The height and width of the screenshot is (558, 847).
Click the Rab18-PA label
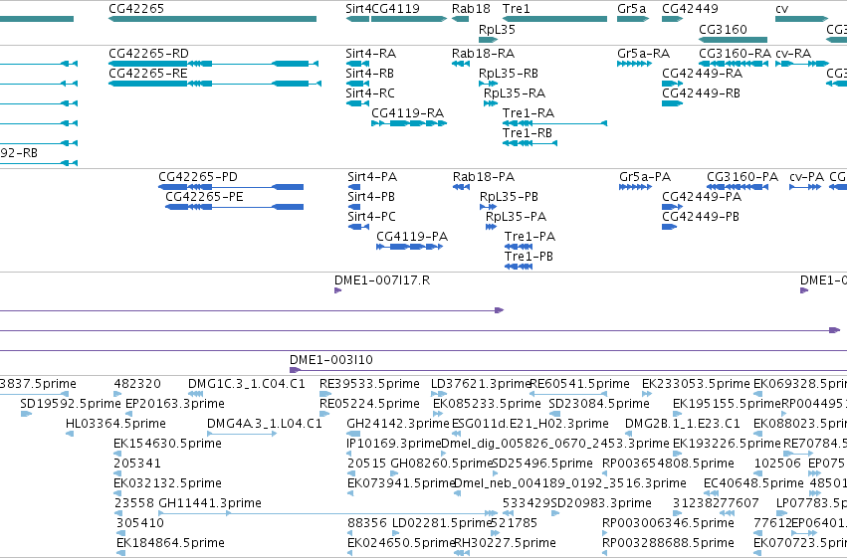tap(484, 177)
